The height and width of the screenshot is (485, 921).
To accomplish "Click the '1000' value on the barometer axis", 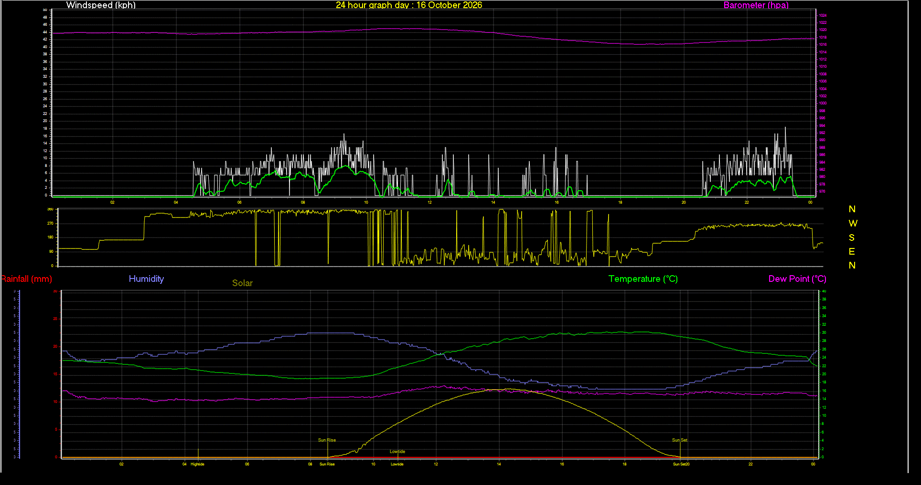I will click(x=823, y=103).
